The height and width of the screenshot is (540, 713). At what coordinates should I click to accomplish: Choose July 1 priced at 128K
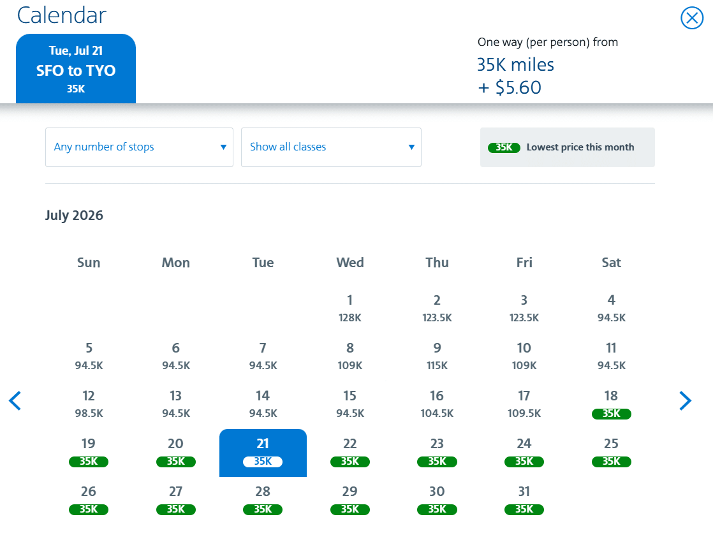[x=349, y=308]
